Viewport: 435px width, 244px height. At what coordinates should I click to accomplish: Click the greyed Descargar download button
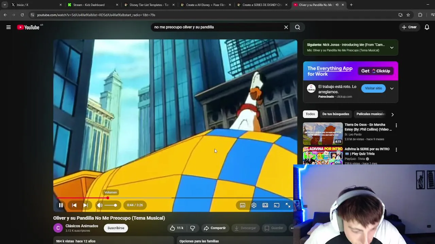point(245,228)
